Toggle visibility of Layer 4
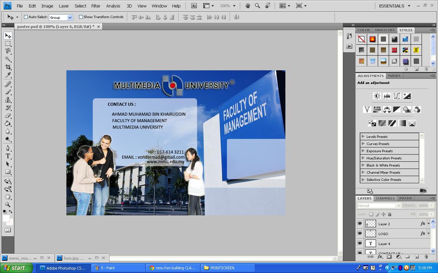Viewport: 438px width, 273px height. (x=360, y=244)
